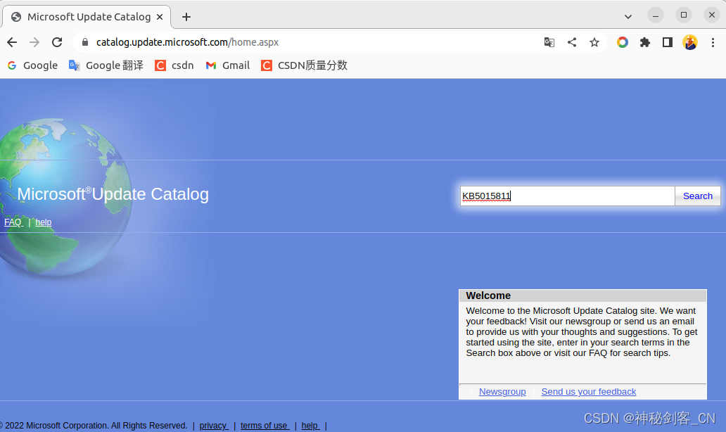Open the privacy footer link
The image size is (726, 432).
213,426
